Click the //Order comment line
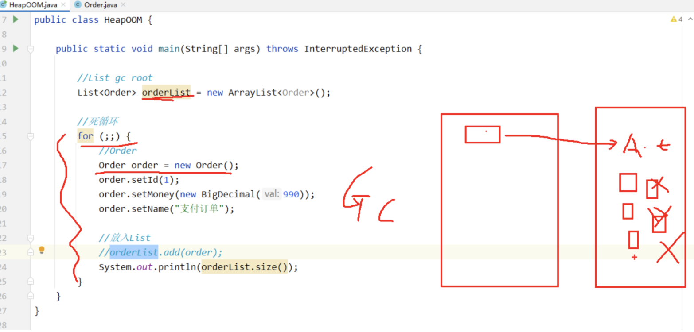 [118, 151]
